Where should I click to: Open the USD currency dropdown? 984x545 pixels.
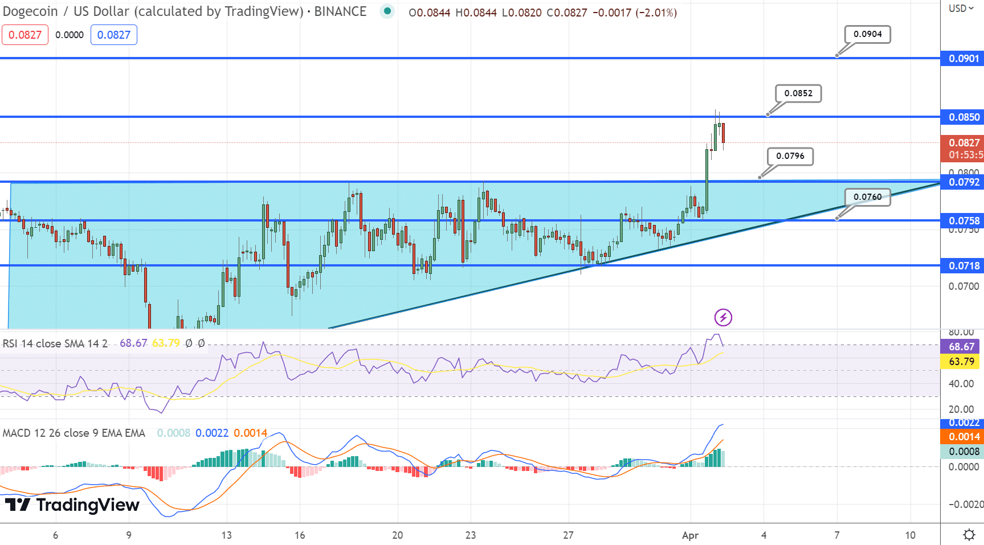tap(961, 9)
